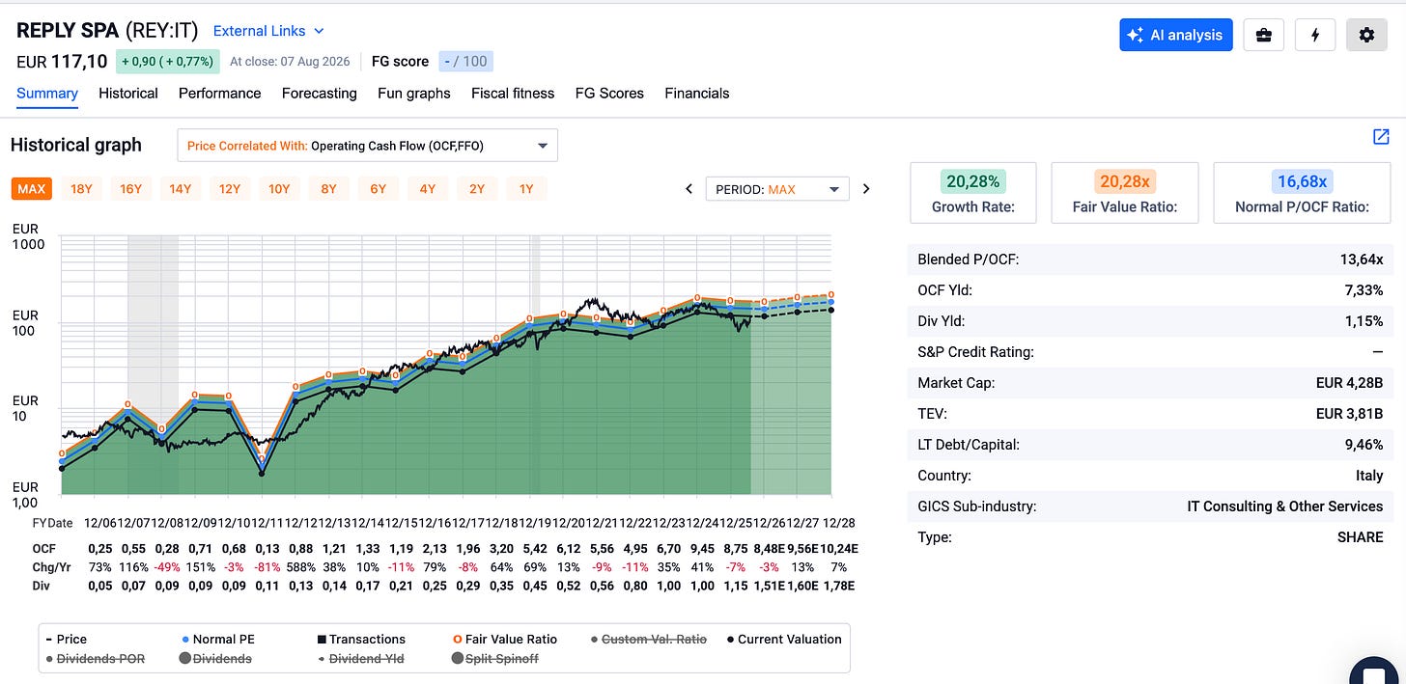This screenshot has height=684, width=1406.
Task: Expand External Links dropdown
Action: (x=268, y=31)
